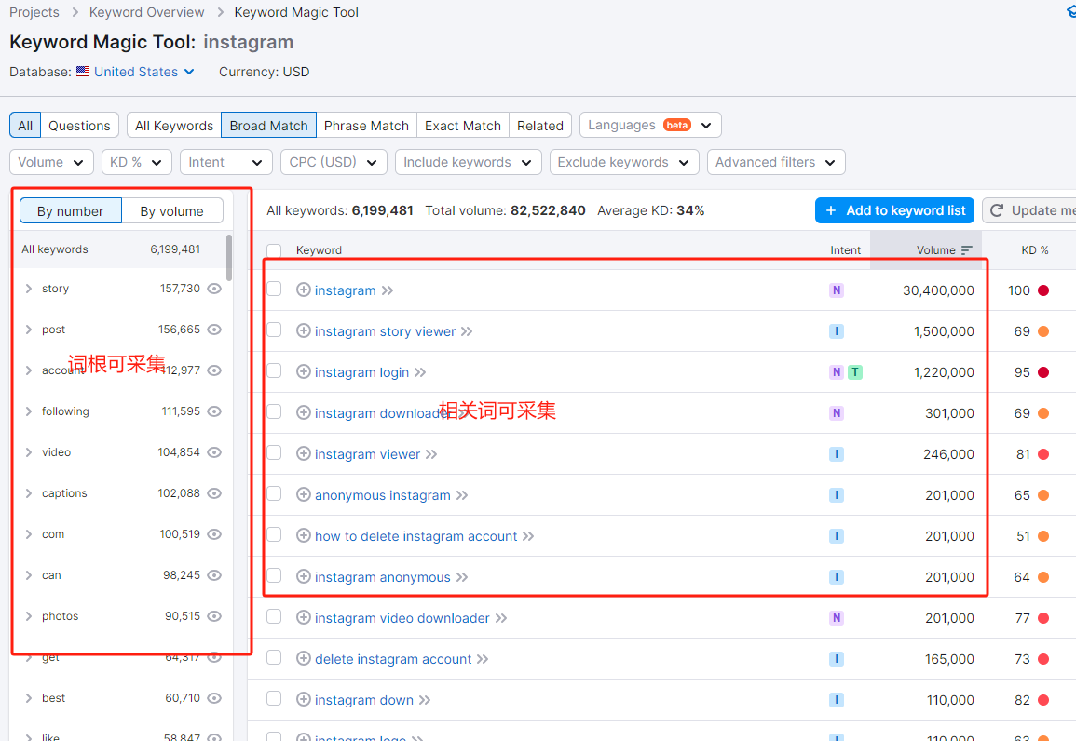Screen dimensions: 1076x741
Task: Click plus icon beside instagram video downloader
Action: pyautogui.click(x=304, y=617)
